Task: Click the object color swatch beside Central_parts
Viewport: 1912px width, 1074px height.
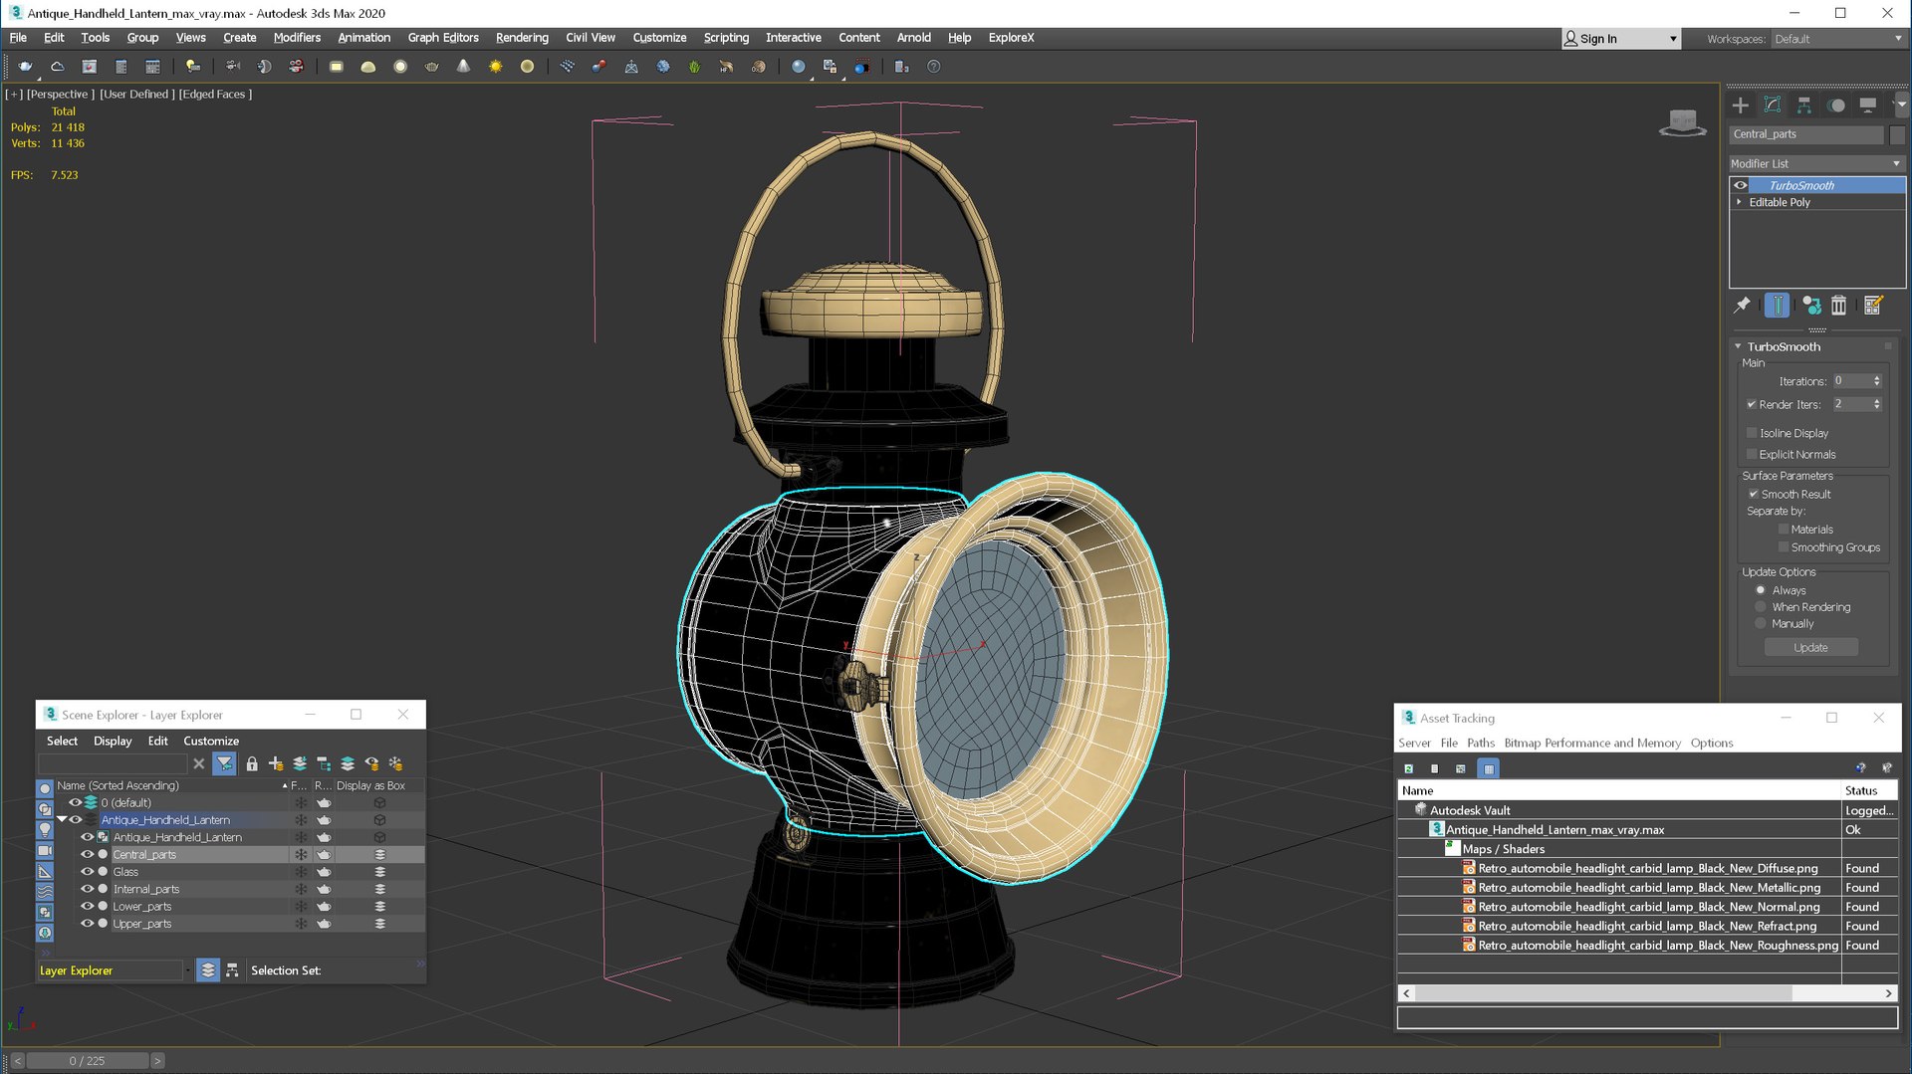Action: click(x=1897, y=134)
